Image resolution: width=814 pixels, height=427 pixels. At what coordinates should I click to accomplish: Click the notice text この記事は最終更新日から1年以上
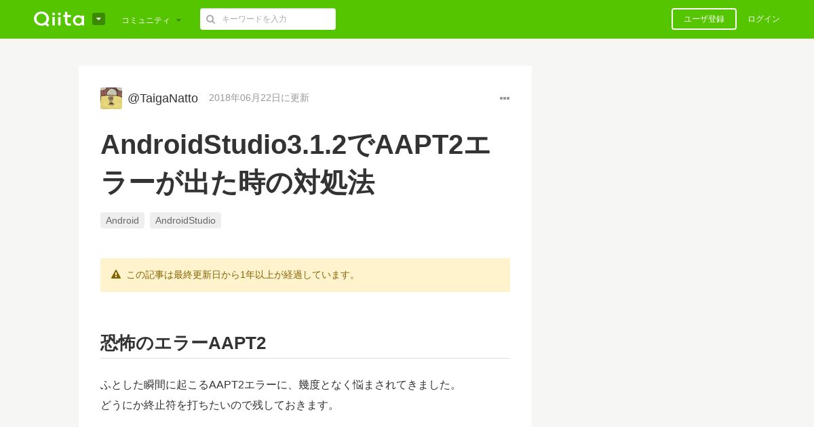(x=242, y=274)
